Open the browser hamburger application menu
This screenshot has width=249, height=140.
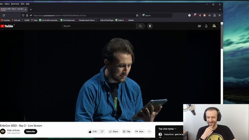pos(219,15)
